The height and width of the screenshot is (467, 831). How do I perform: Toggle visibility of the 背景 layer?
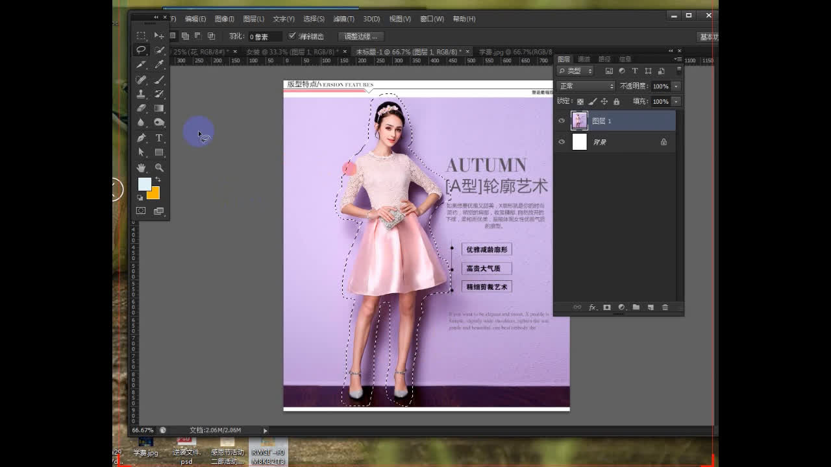(562, 142)
